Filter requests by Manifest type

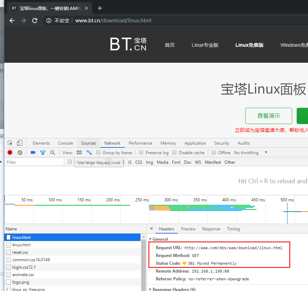[x=213, y=162]
